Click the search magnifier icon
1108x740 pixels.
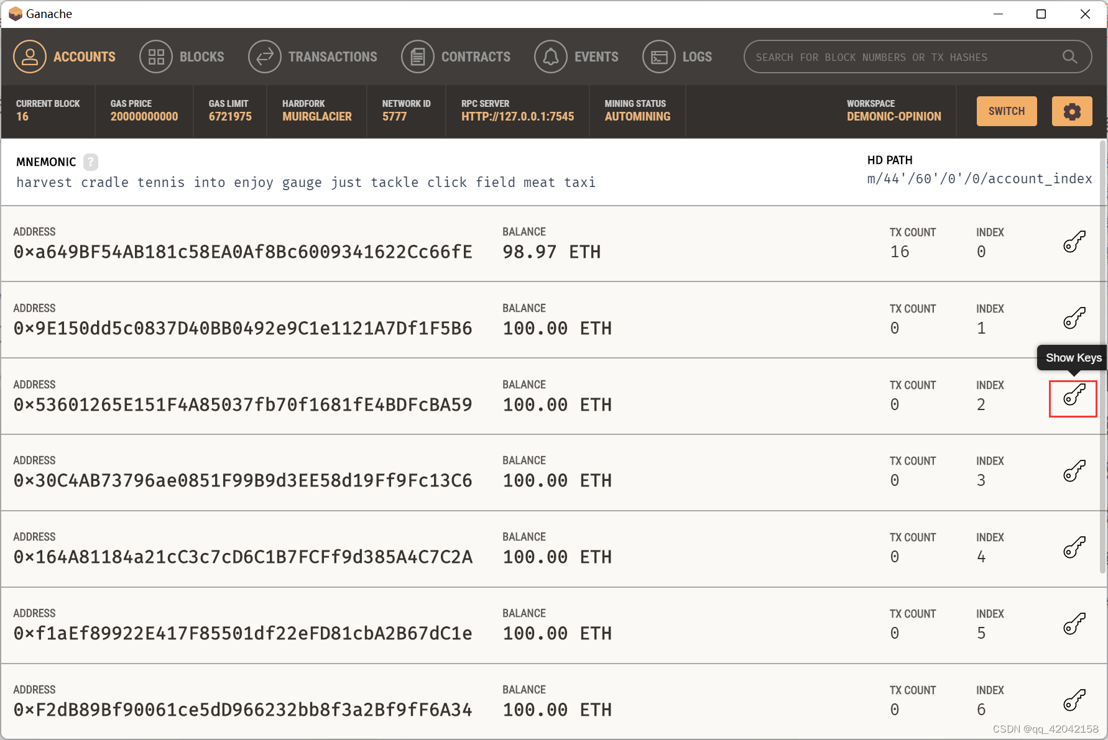[1069, 57]
